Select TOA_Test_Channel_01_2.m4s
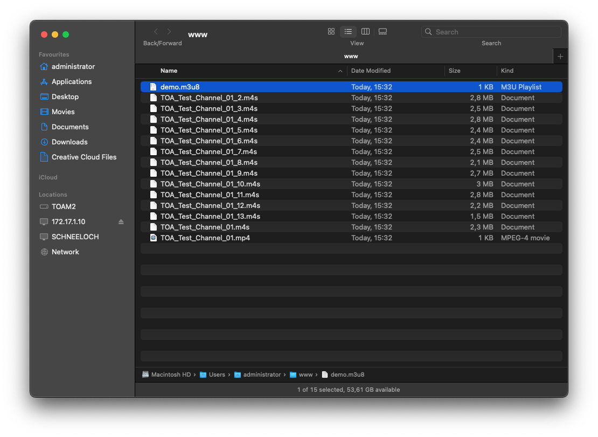 pos(351,98)
